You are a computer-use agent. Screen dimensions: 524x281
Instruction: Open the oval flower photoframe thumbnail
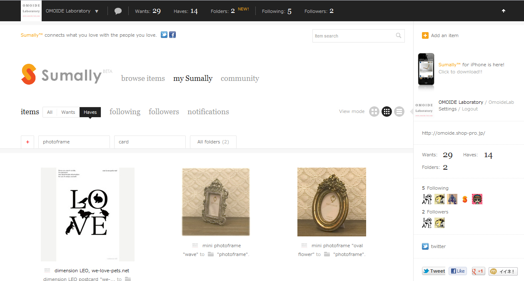(x=332, y=202)
